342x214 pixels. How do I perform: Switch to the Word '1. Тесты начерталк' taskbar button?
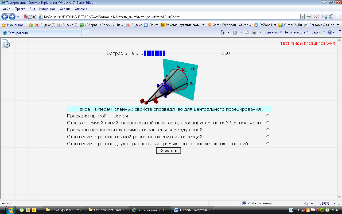click(193, 210)
